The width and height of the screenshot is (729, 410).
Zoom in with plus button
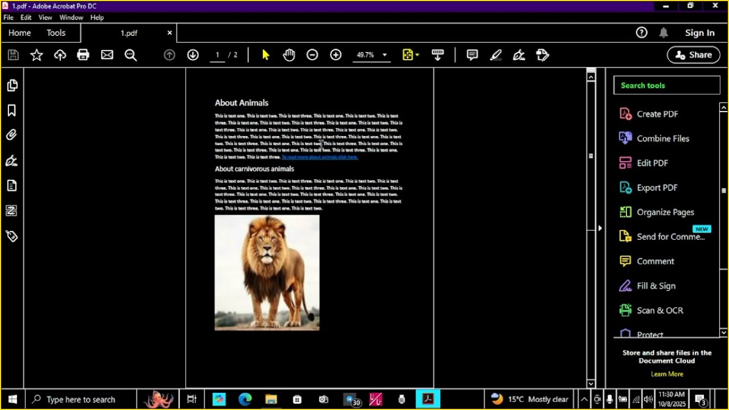coord(336,55)
